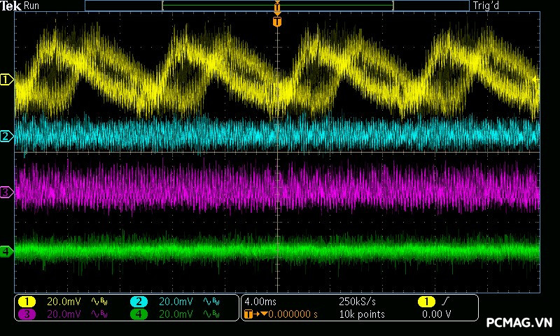The image size is (560, 336).
Task: Click the channel 1 bandwidth limit icon
Action: click(99, 302)
